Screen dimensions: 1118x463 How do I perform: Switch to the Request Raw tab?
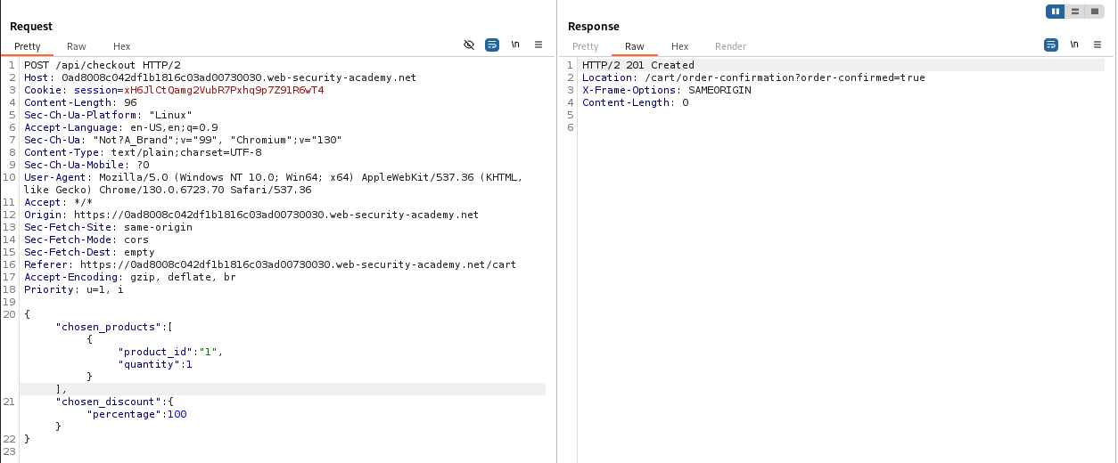pos(77,46)
